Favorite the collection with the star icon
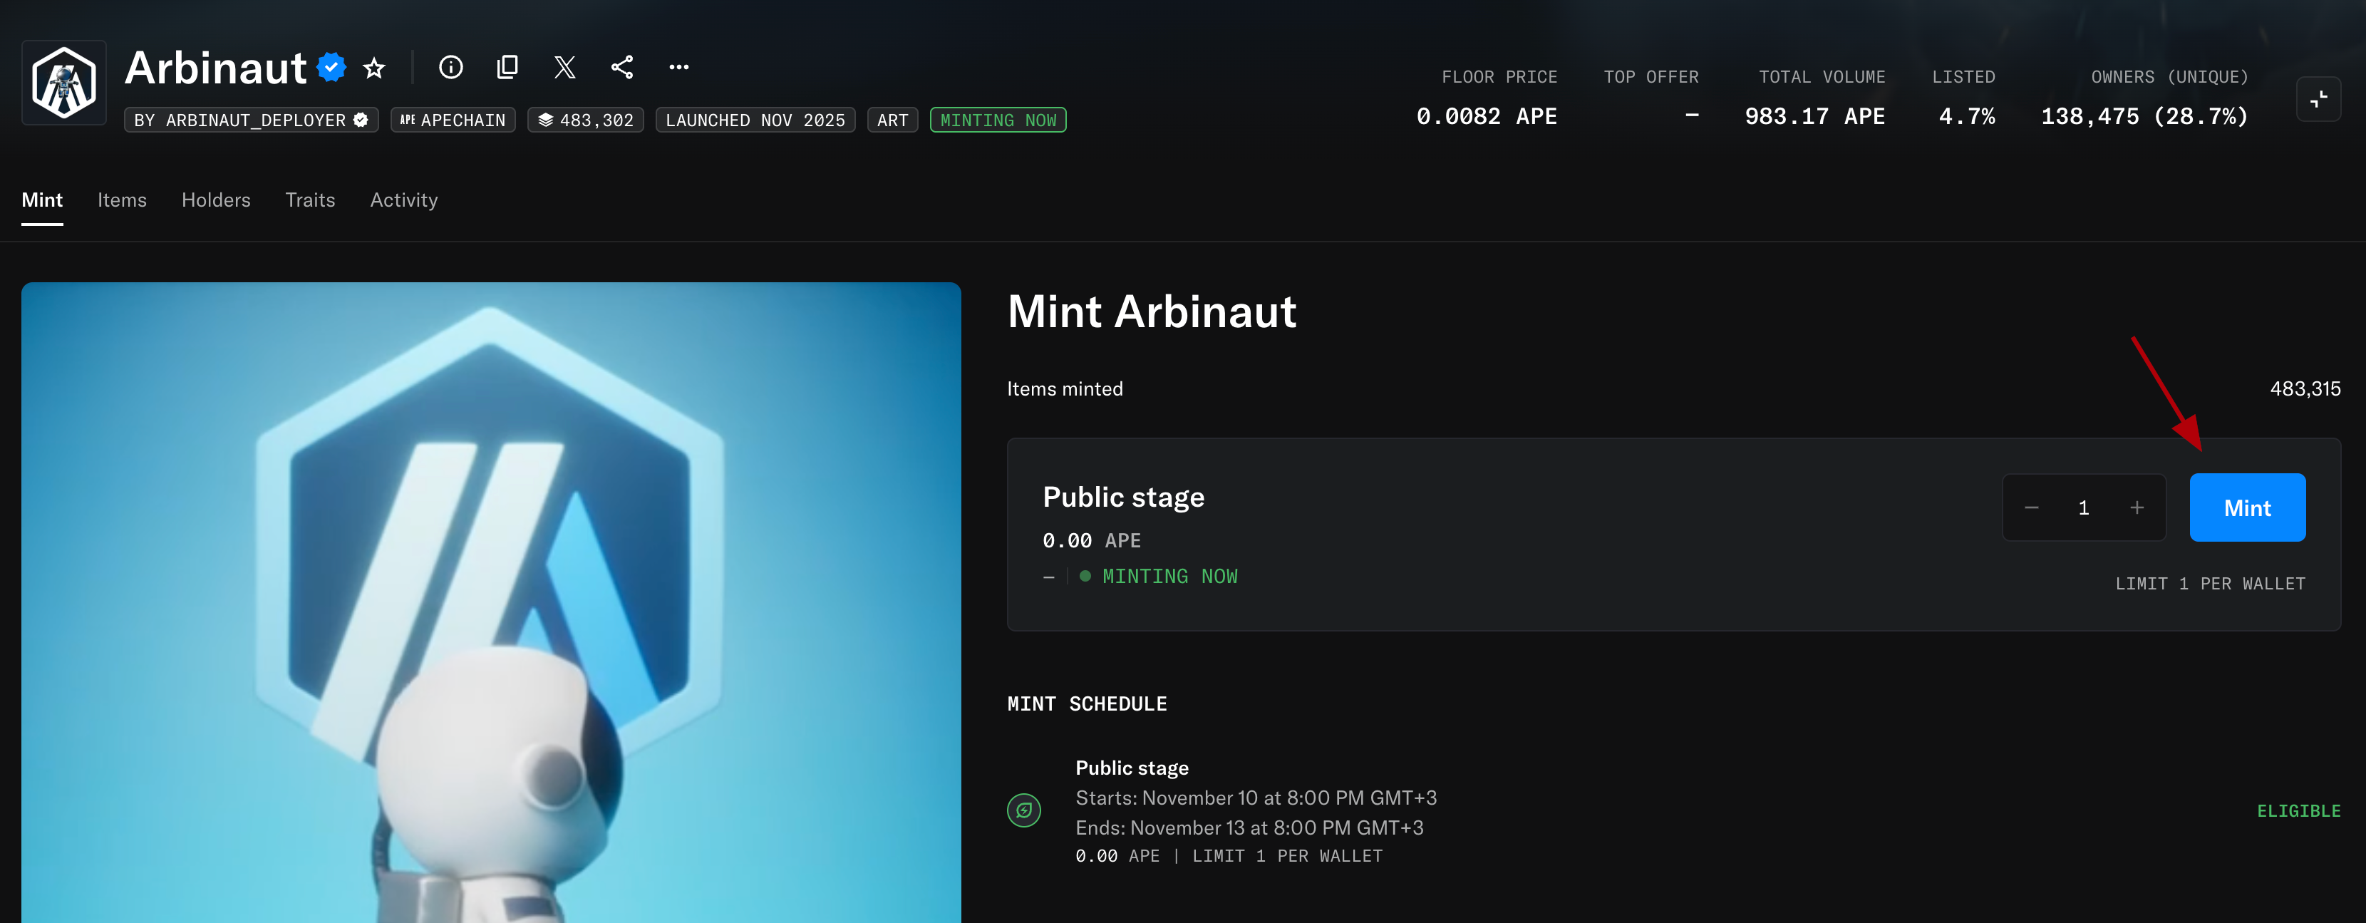Image resolution: width=2366 pixels, height=923 pixels. [374, 68]
